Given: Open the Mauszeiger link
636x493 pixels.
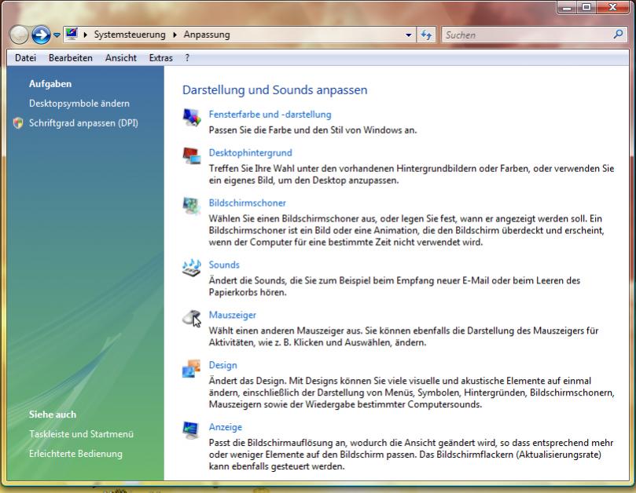Looking at the screenshot, I should click(233, 315).
